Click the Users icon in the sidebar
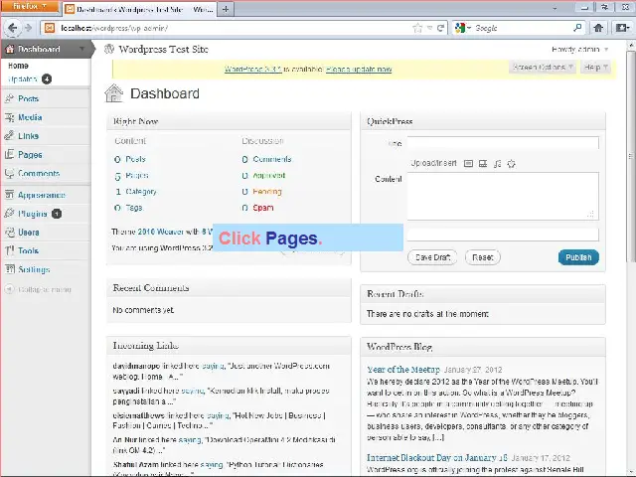Screen dimensions: 636x477 pos(9,232)
